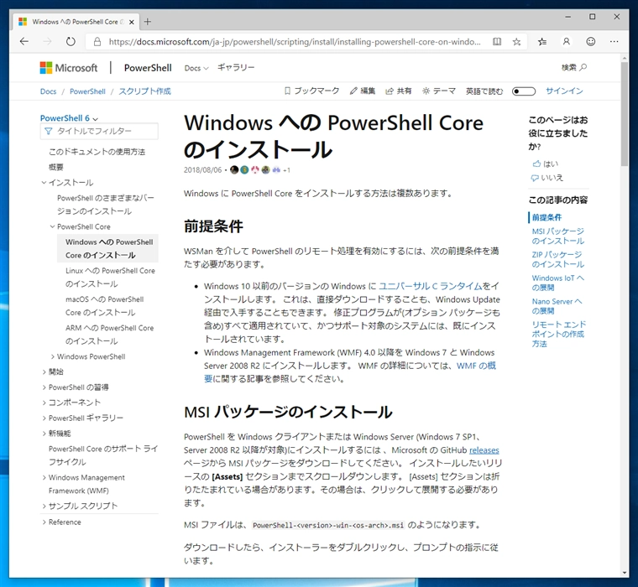The image size is (638, 587).
Task: Click the page vertical scrollbar thumb
Action: [x=625, y=114]
